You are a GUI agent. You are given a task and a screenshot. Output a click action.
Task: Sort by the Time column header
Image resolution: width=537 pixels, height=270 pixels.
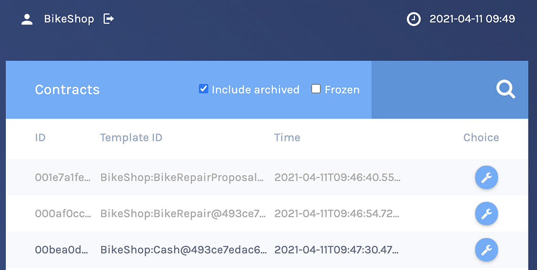tap(287, 138)
